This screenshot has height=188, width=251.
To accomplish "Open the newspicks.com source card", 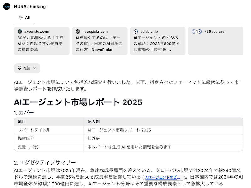I will pyautogui.click(x=99, y=41).
